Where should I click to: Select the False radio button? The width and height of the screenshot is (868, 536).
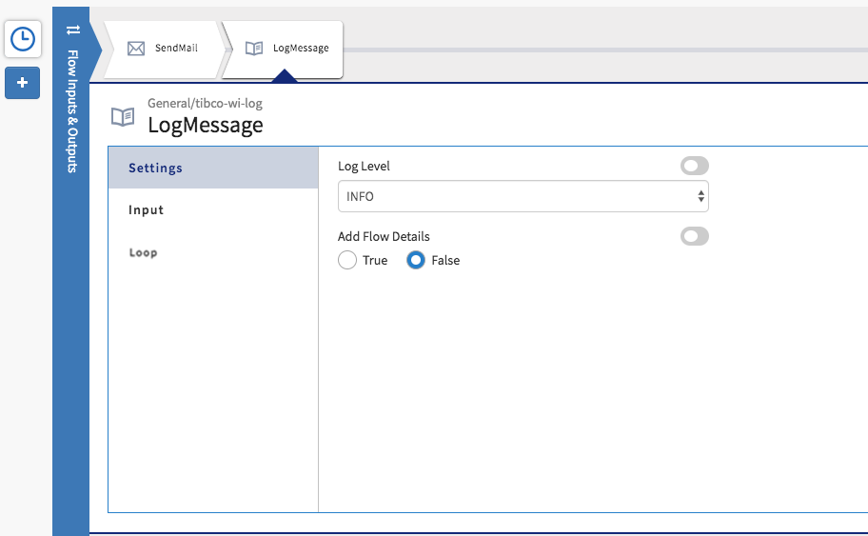416,260
